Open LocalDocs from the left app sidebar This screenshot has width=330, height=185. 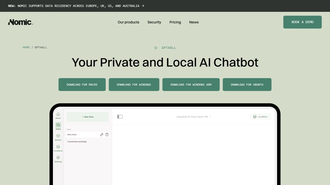point(58,148)
